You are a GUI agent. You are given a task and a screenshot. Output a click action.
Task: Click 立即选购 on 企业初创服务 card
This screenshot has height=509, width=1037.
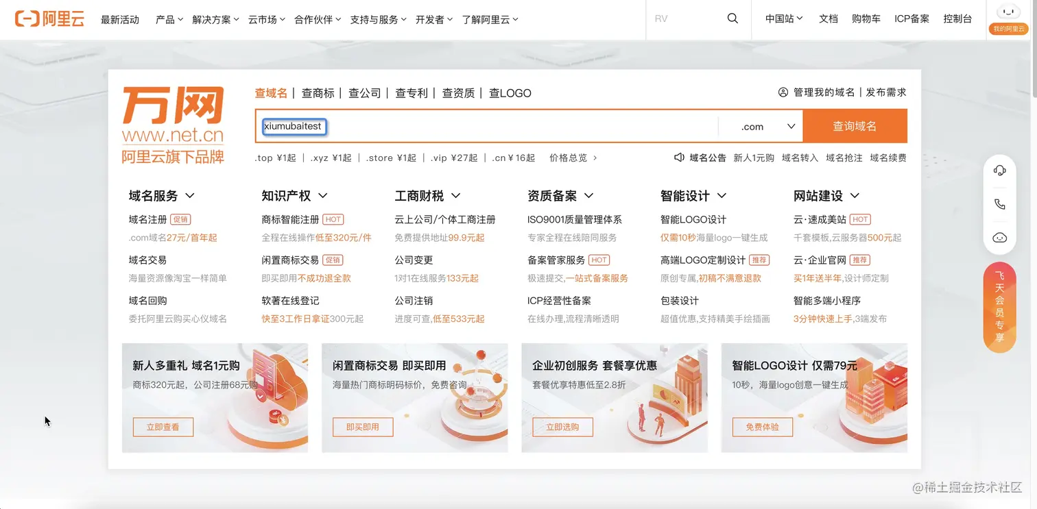click(x=563, y=427)
